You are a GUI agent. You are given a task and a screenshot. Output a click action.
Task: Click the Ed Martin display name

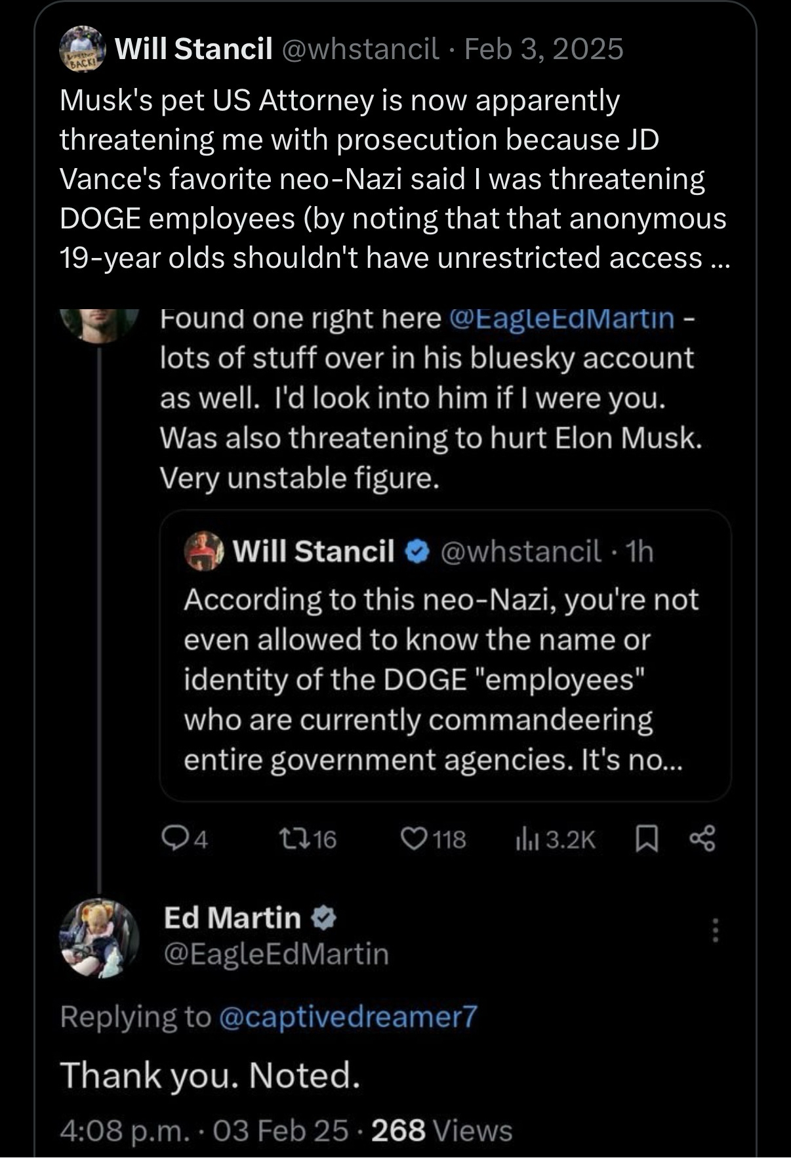[x=232, y=917]
